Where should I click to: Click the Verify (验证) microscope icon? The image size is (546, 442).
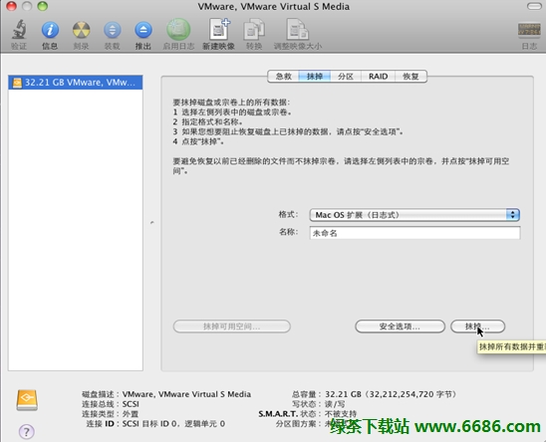tap(19, 30)
